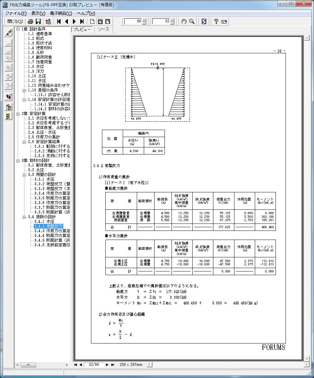The image size is (314, 378).
Task: Open the output settings icon beside save
Action: pyautogui.click(x=48, y=21)
